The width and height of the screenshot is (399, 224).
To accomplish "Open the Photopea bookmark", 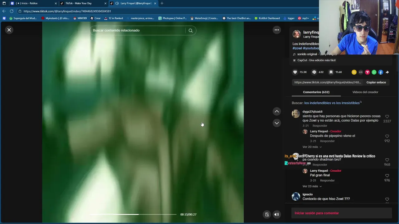I will tap(172, 18).
